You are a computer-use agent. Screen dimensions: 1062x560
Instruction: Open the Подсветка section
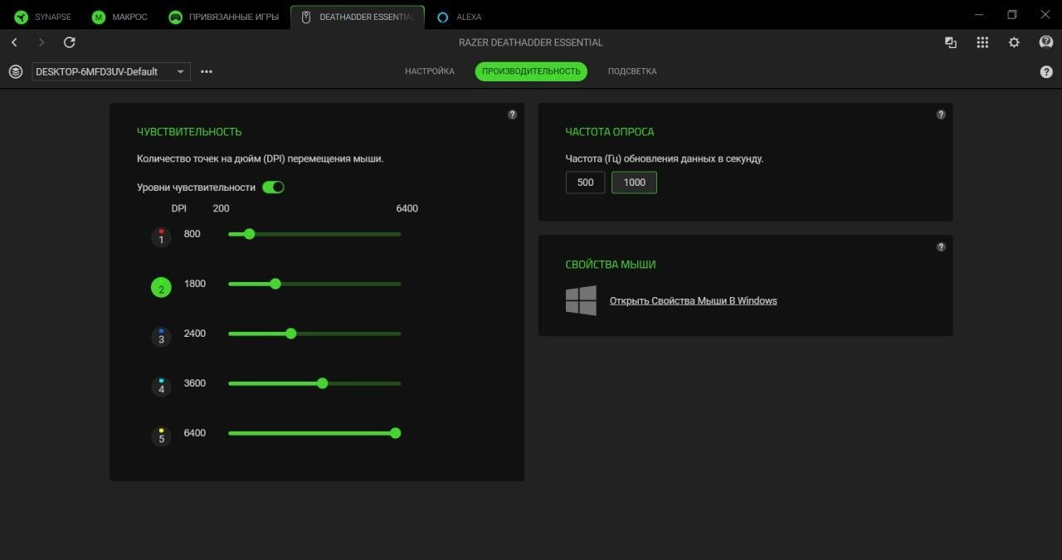click(x=632, y=71)
